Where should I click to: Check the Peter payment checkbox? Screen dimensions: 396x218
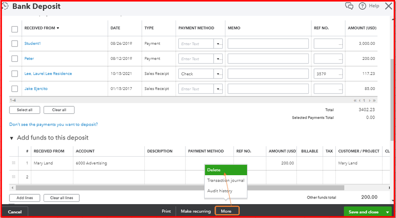[x=15, y=59]
